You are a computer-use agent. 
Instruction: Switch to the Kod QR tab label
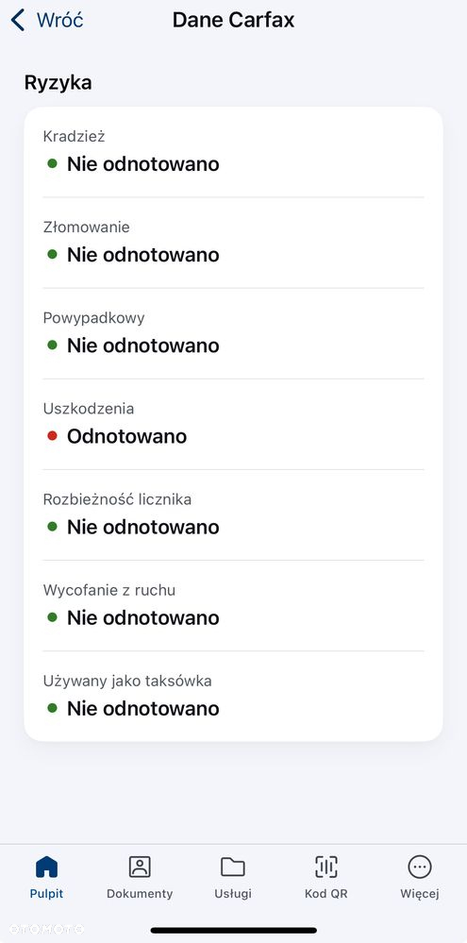coord(325,894)
